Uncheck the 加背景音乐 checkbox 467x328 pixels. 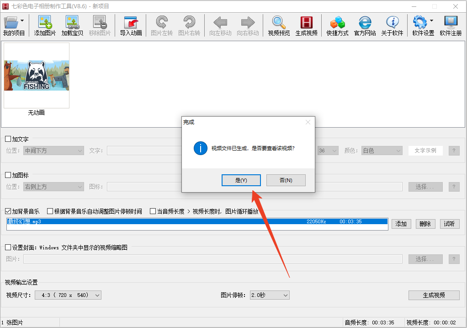pyautogui.click(x=8, y=211)
